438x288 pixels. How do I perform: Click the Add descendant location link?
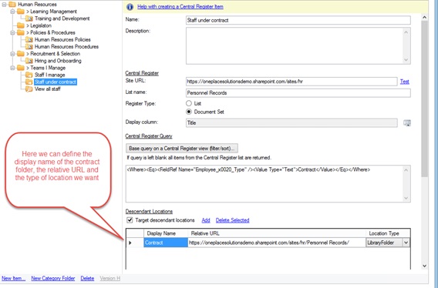tap(206, 220)
